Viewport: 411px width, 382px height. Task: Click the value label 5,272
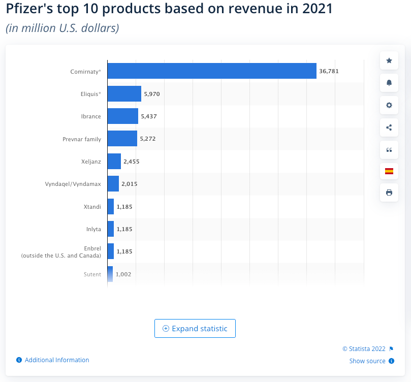[147, 139]
